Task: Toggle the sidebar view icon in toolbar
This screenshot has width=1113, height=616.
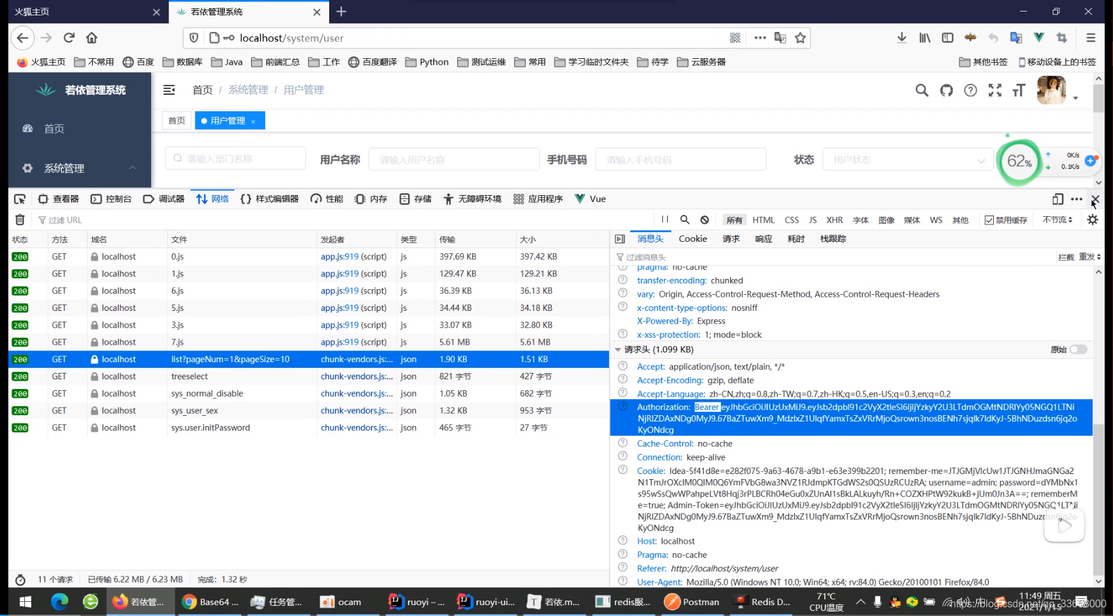Action: point(948,38)
